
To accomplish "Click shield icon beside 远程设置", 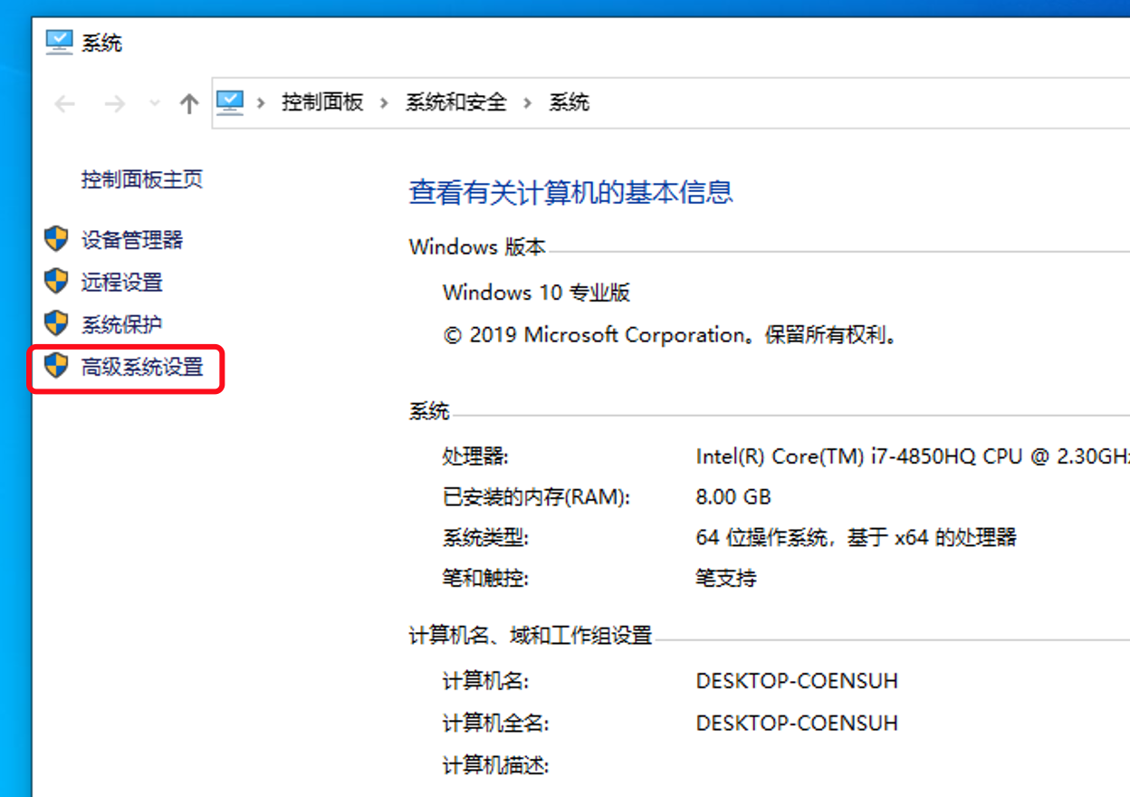I will [56, 281].
